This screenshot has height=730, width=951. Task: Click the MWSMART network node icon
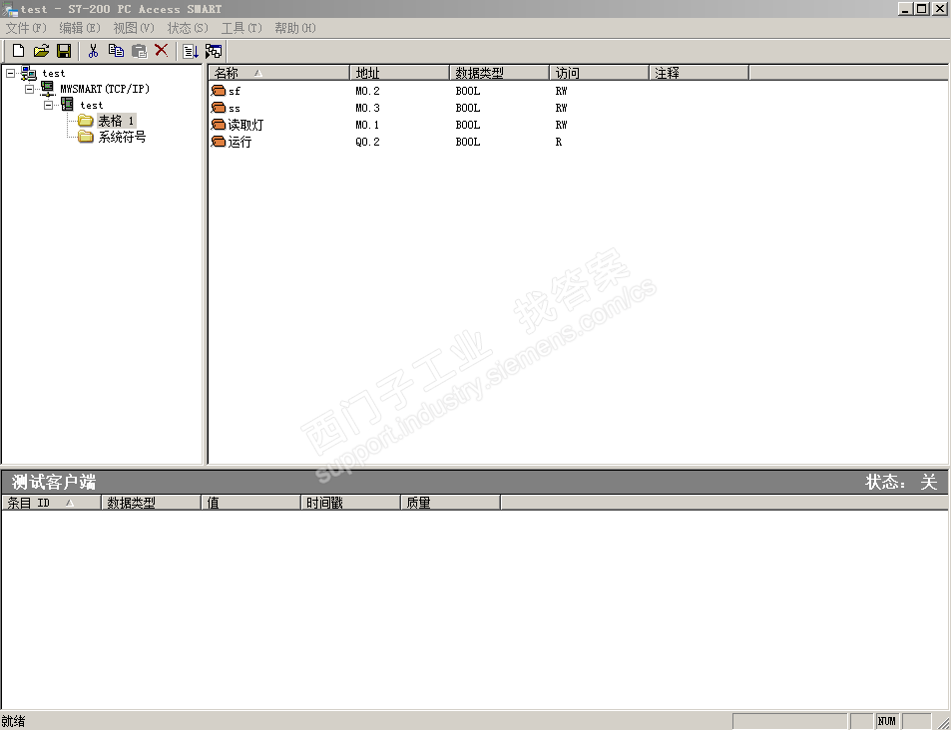pos(47,89)
